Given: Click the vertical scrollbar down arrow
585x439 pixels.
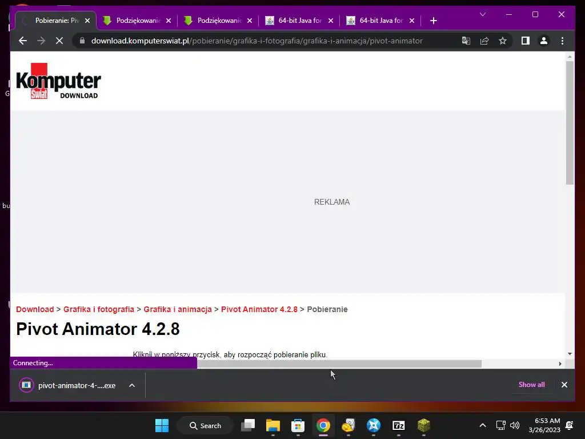Looking at the screenshot, I should pos(570,353).
